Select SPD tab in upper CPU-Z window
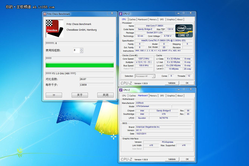The width and height of the screenshot is (249, 166). point(162,19)
